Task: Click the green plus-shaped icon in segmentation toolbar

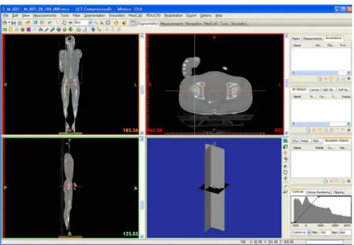Action: point(71,29)
